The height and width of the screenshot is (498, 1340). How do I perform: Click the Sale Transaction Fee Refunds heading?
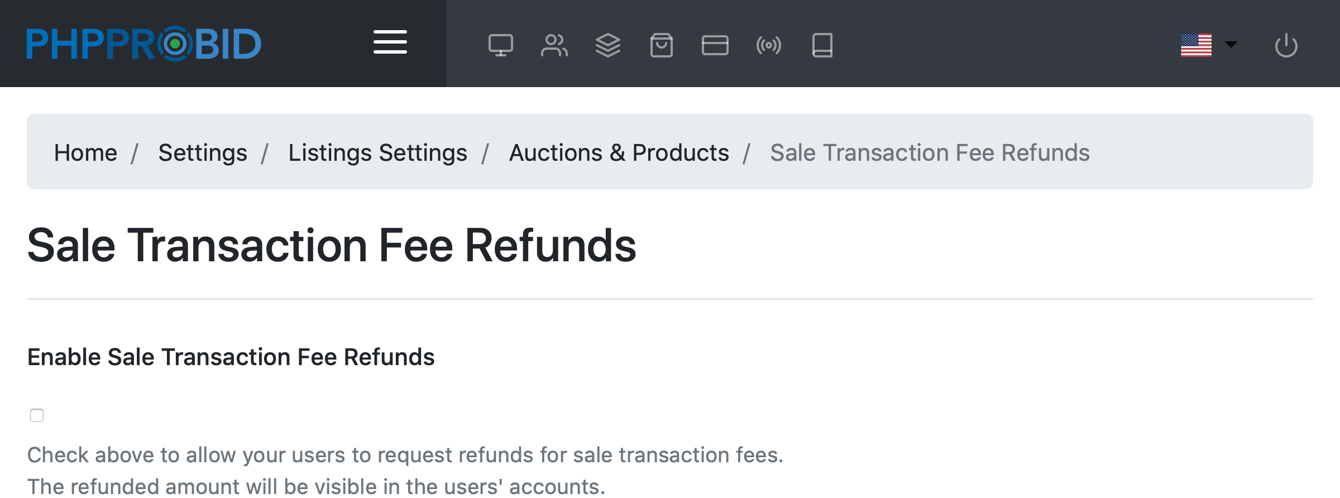tap(332, 246)
